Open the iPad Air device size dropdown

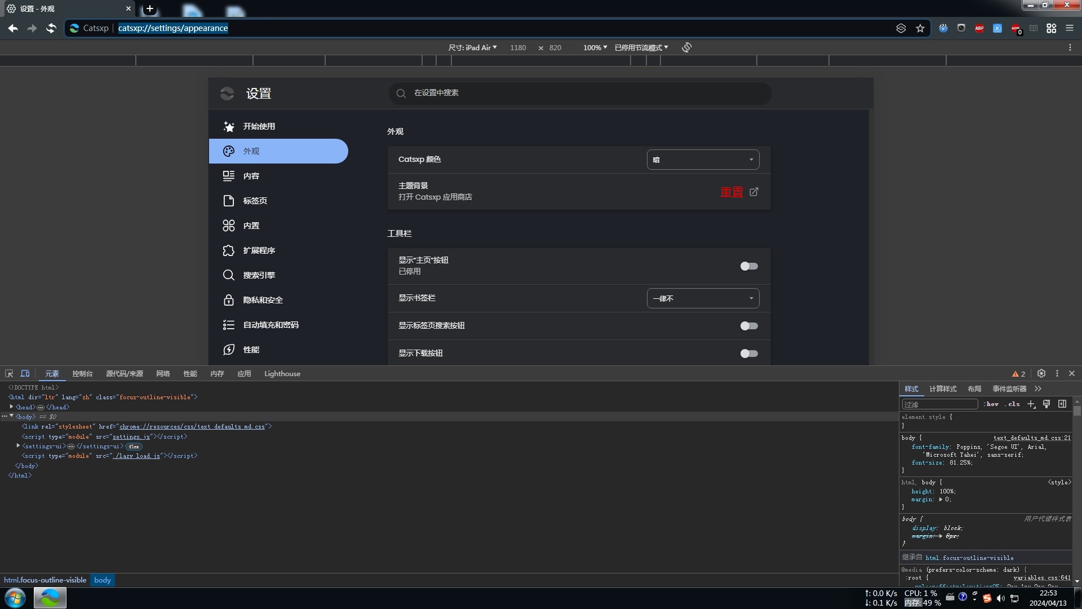pyautogui.click(x=472, y=47)
